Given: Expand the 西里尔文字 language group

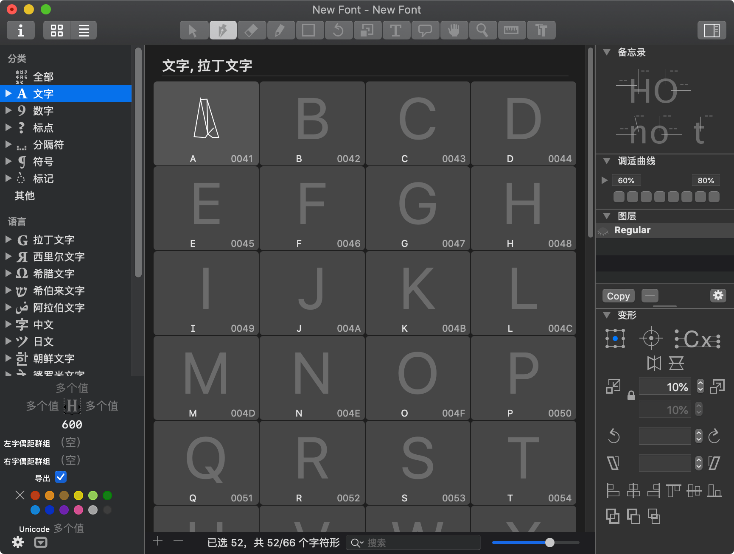Looking at the screenshot, I should point(8,256).
